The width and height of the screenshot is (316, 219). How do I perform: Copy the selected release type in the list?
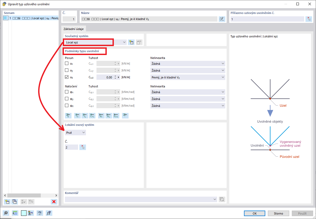tap(14, 202)
